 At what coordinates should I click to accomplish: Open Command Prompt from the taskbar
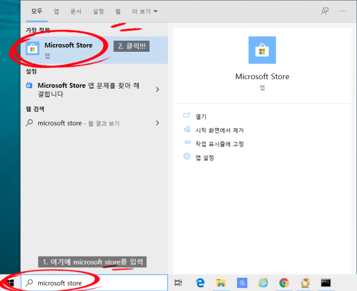pos(326,283)
